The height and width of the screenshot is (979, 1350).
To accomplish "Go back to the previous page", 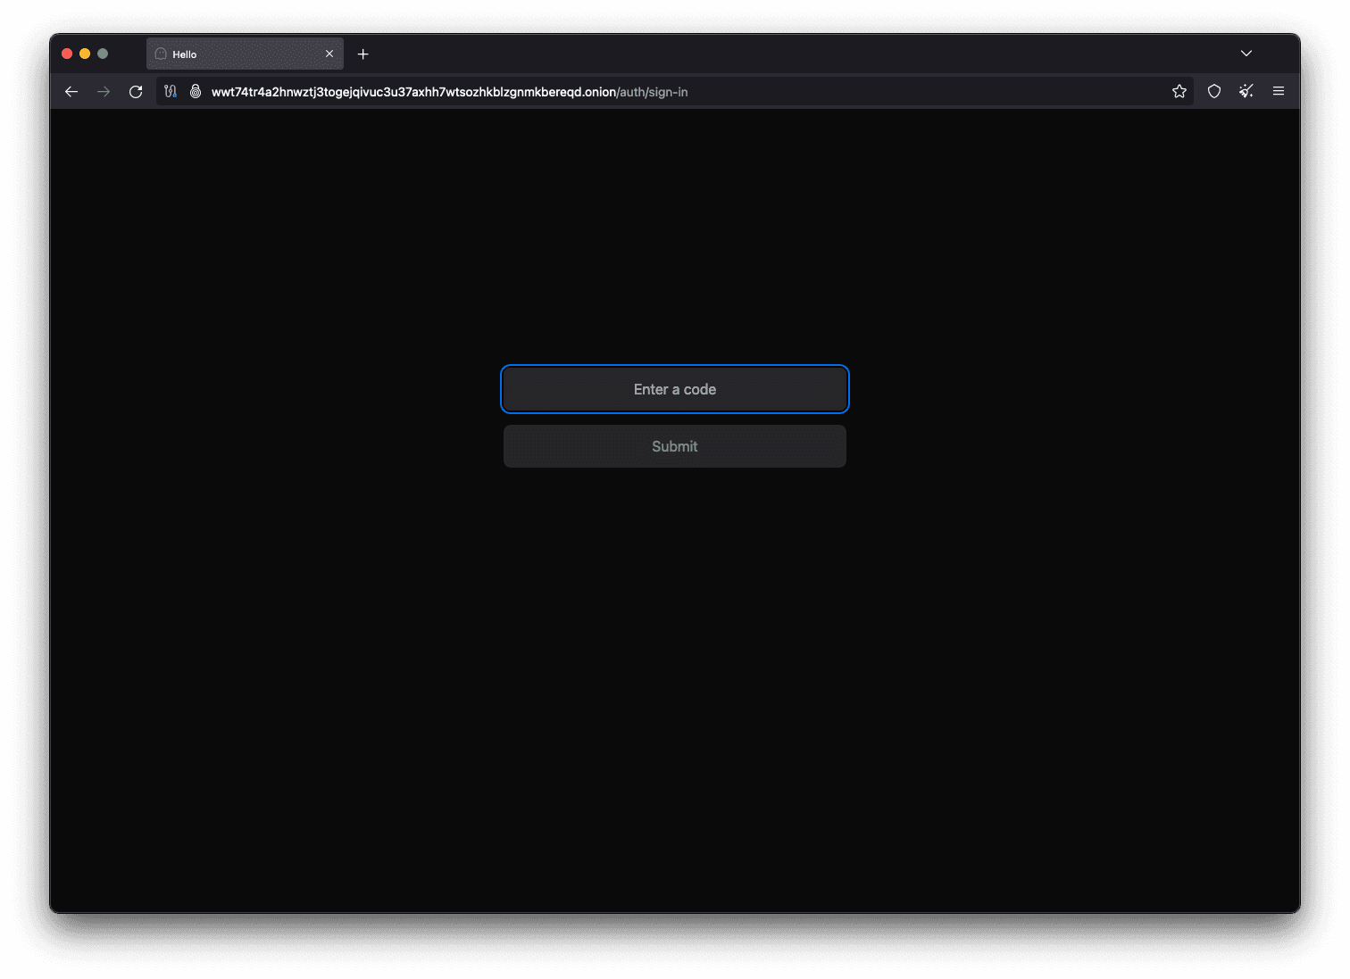I will (x=71, y=92).
